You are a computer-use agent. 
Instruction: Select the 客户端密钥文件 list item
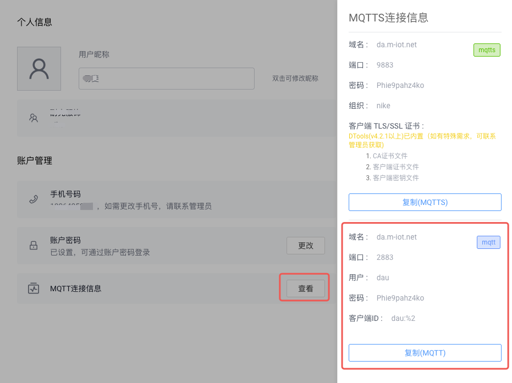(x=395, y=178)
